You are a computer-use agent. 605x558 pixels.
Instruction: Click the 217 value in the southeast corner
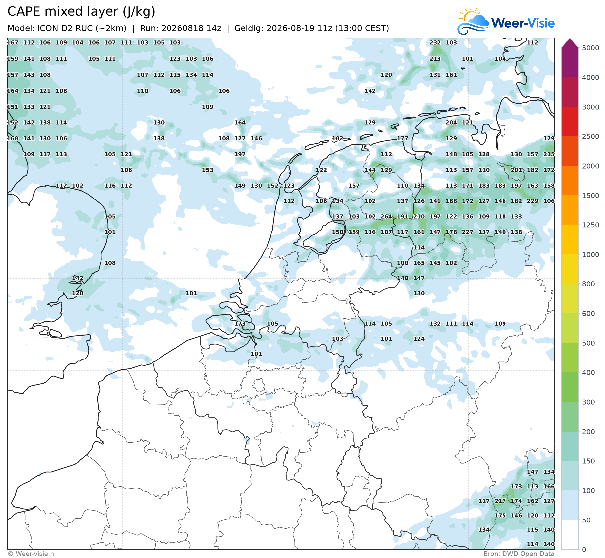[x=500, y=501]
